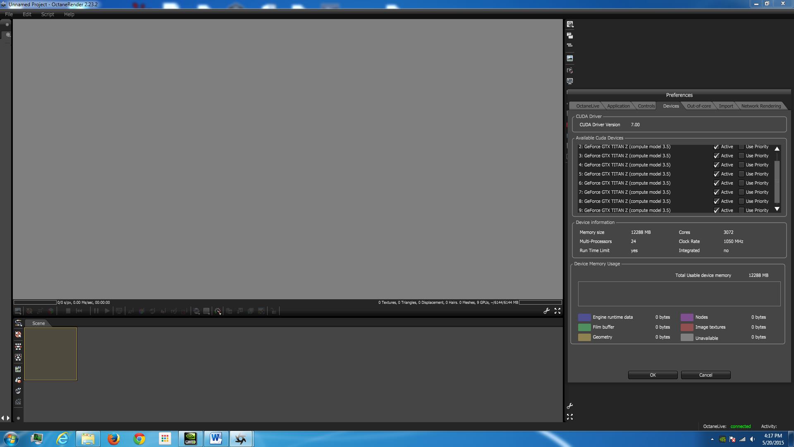Click the pause render button
This screenshot has height=447, width=794.
(96, 311)
